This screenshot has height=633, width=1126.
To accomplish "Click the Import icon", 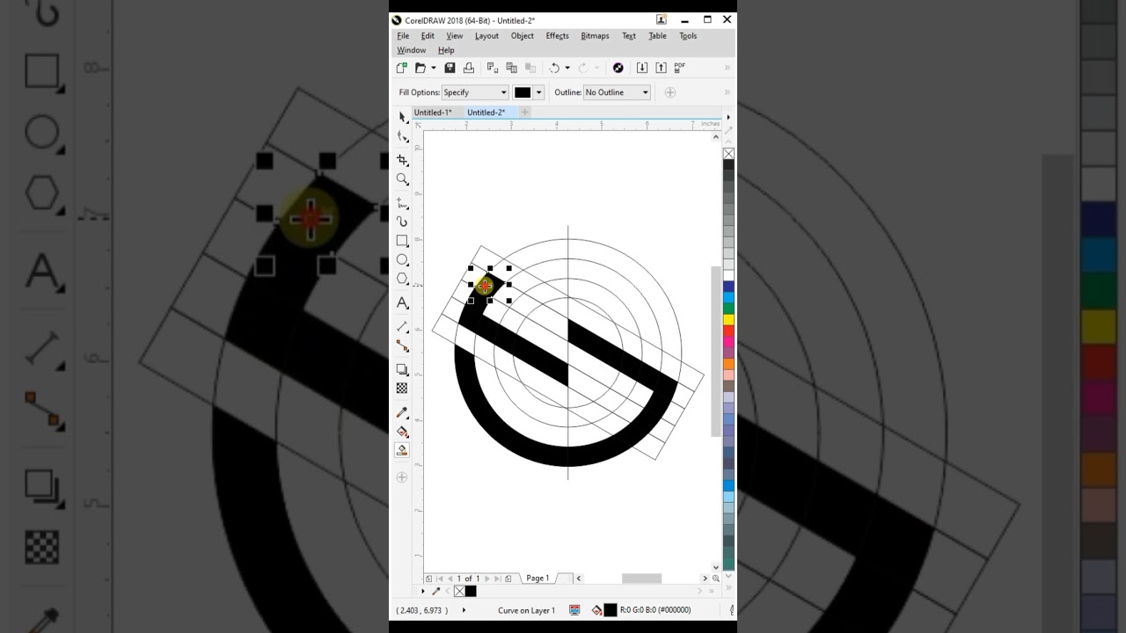I will [642, 68].
